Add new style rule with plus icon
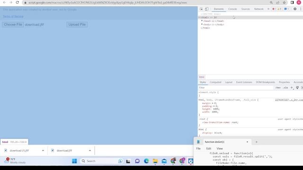 click(x=292, y=88)
